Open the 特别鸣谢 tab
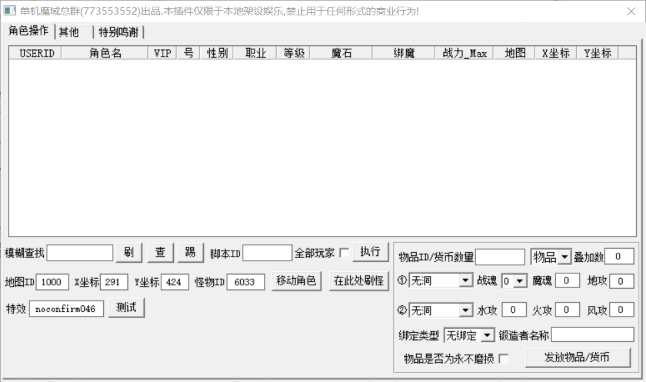Viewport: 646px width, 382px height. (x=118, y=32)
